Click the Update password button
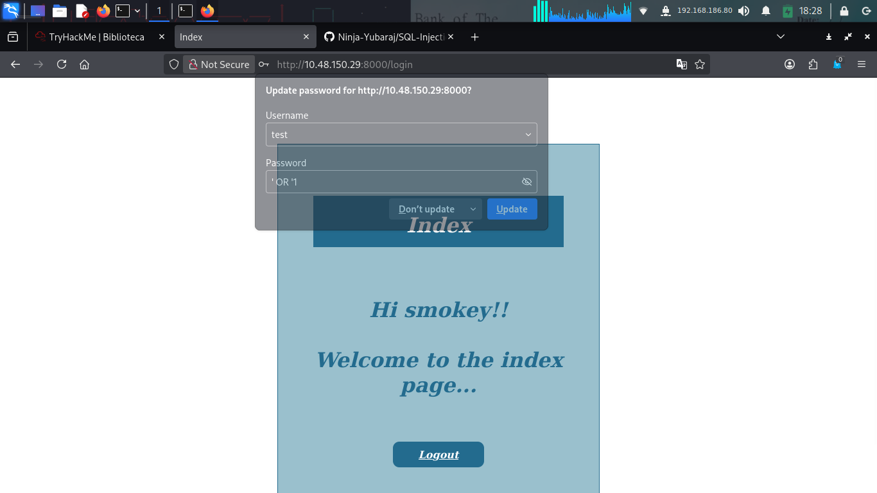877x493 pixels. click(512, 209)
